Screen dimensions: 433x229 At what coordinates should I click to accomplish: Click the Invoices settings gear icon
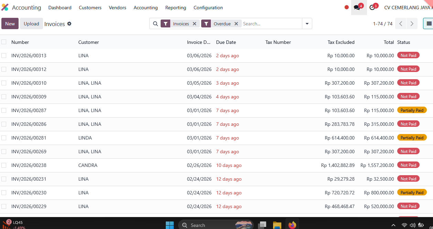coord(69,24)
